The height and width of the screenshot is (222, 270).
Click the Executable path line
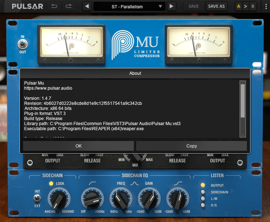click(x=84, y=129)
